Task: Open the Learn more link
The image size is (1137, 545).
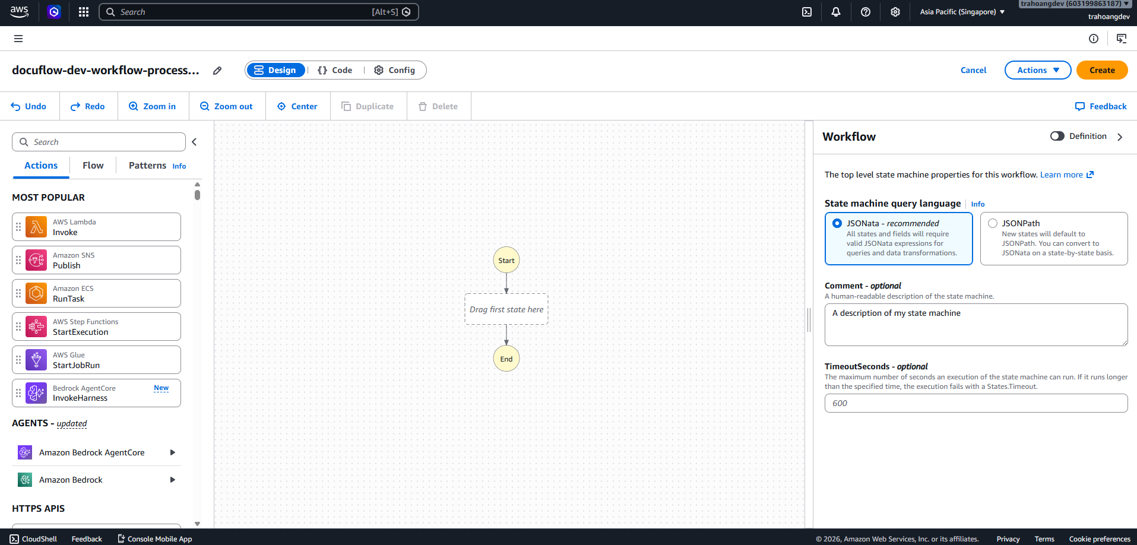Action: click(1062, 175)
